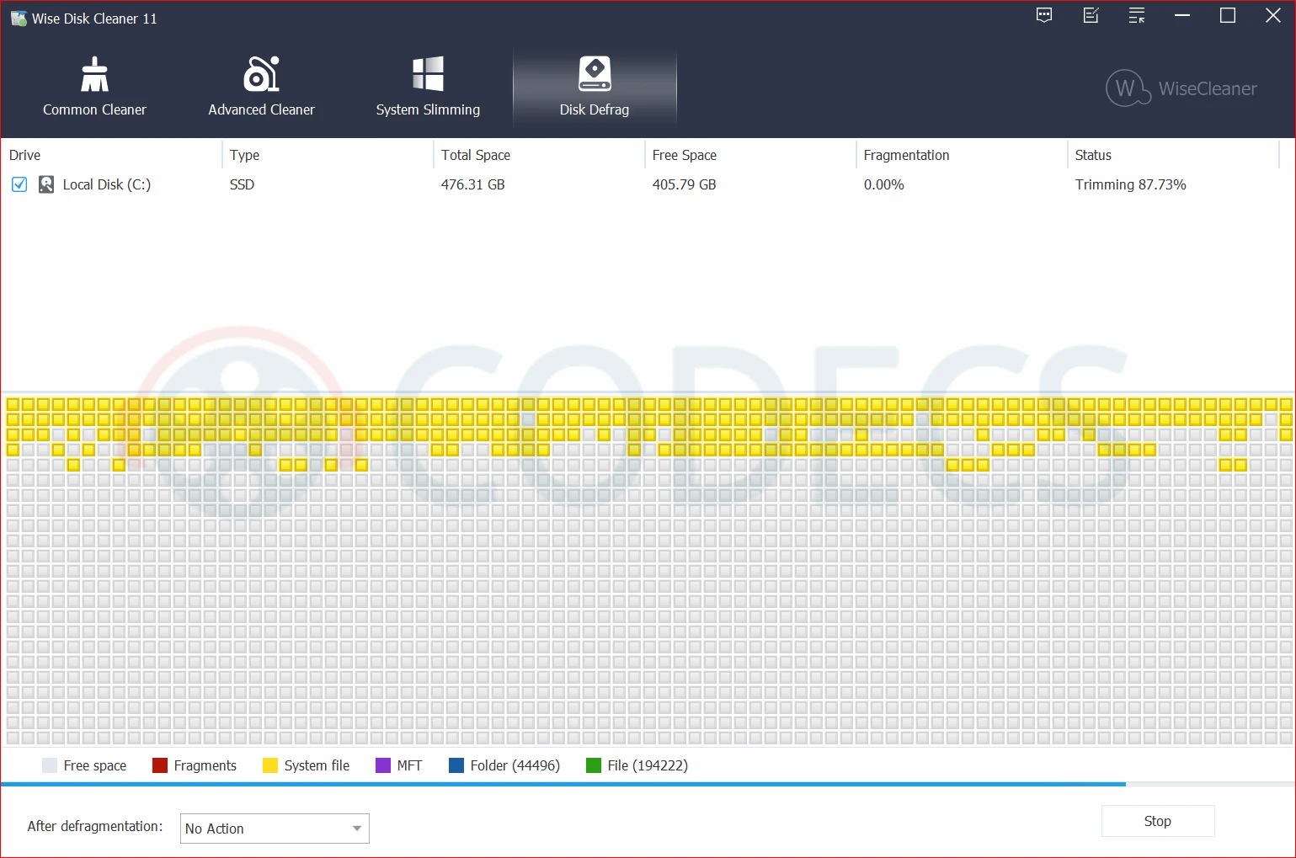Screen dimensions: 1296x858
Task: Click the feedback chat bubble icon
Action: pos(1044,16)
